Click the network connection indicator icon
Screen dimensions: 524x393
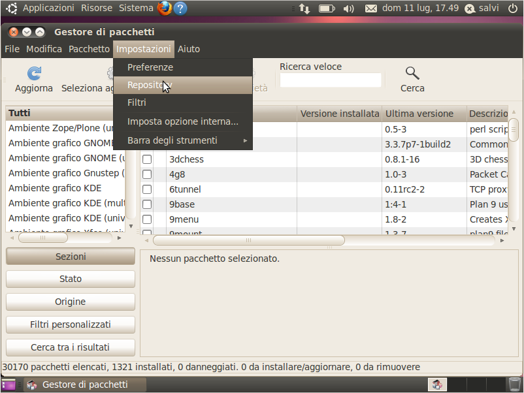tap(304, 8)
